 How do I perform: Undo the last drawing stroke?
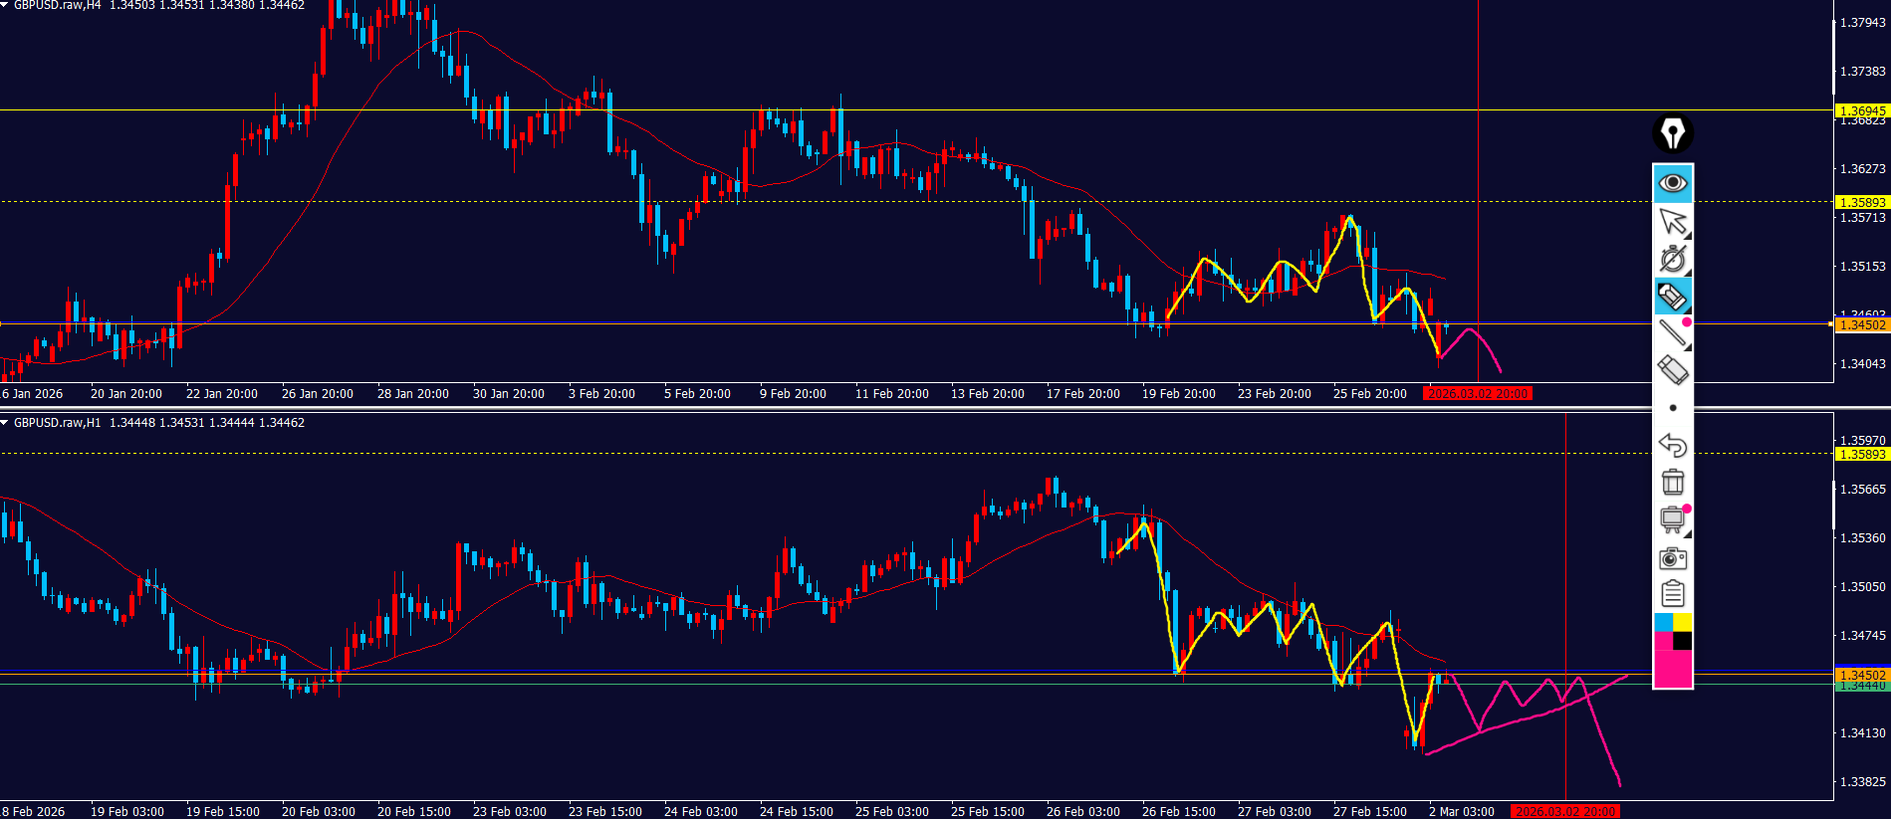[1673, 445]
